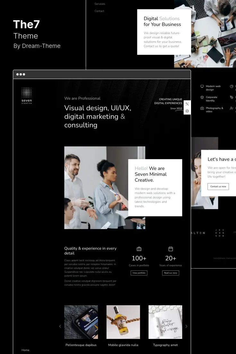Click the Corporate Identity label
The height and width of the screenshot is (354, 236).
(211, 99)
